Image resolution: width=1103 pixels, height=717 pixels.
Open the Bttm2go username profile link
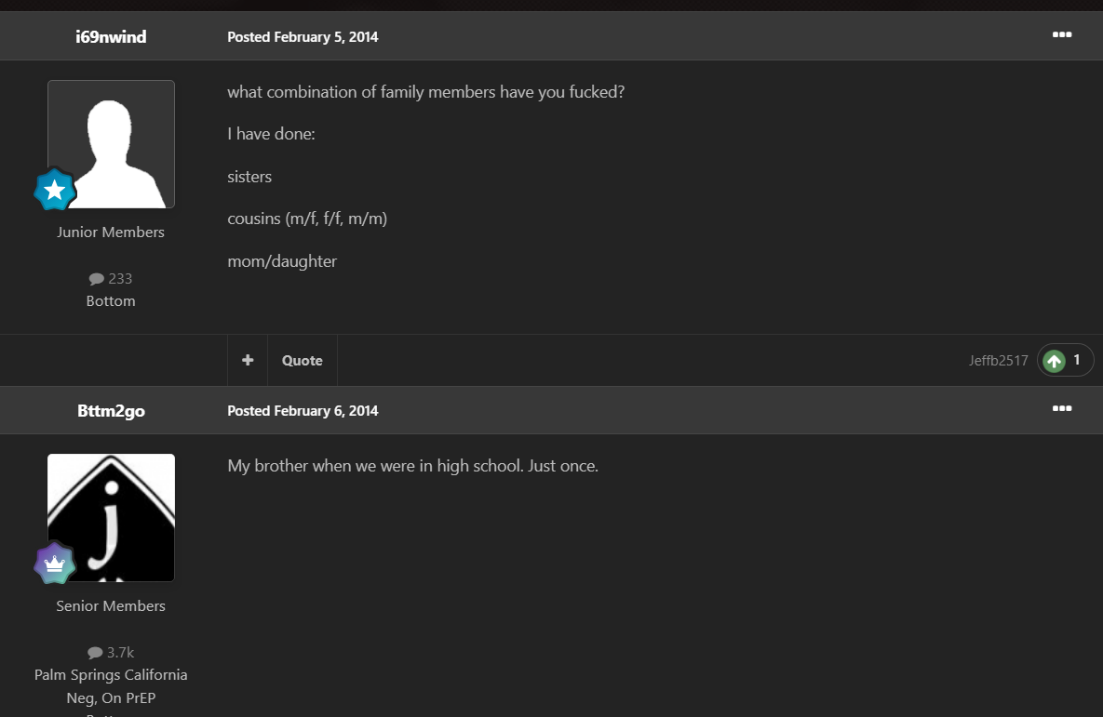[111, 410]
